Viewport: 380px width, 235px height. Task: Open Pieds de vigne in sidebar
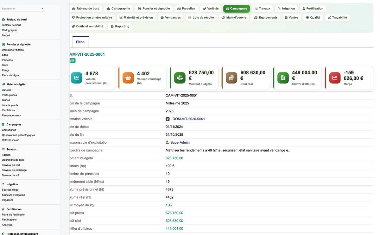point(10,75)
